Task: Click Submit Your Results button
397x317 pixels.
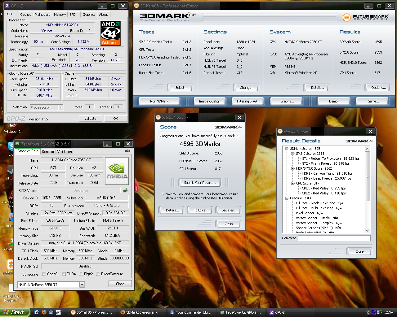Action: coord(200,183)
